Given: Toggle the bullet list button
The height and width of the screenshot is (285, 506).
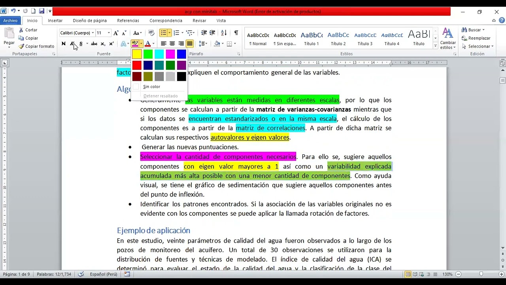Looking at the screenshot, I should 163,33.
